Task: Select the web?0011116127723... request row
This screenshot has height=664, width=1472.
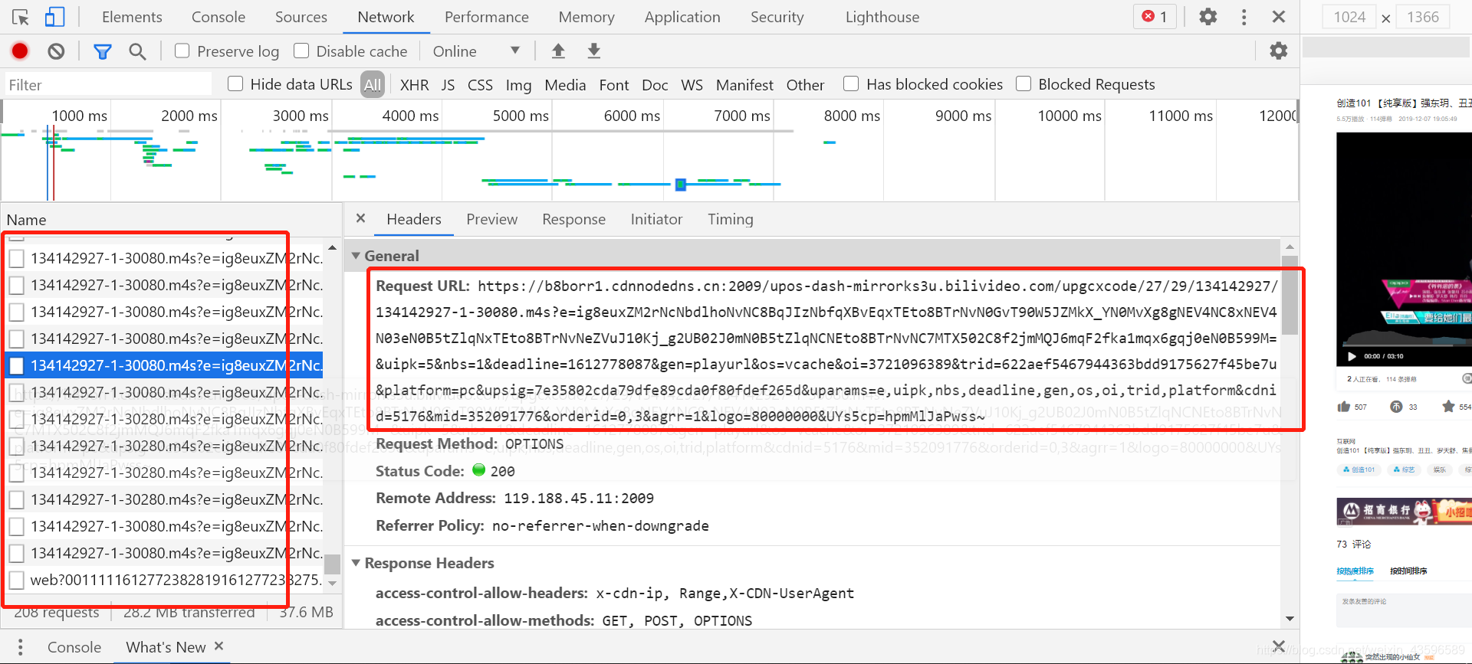Action: pos(164,581)
